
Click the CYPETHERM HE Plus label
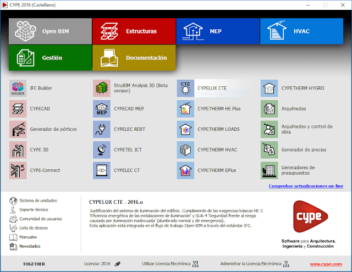pyautogui.click(x=219, y=109)
